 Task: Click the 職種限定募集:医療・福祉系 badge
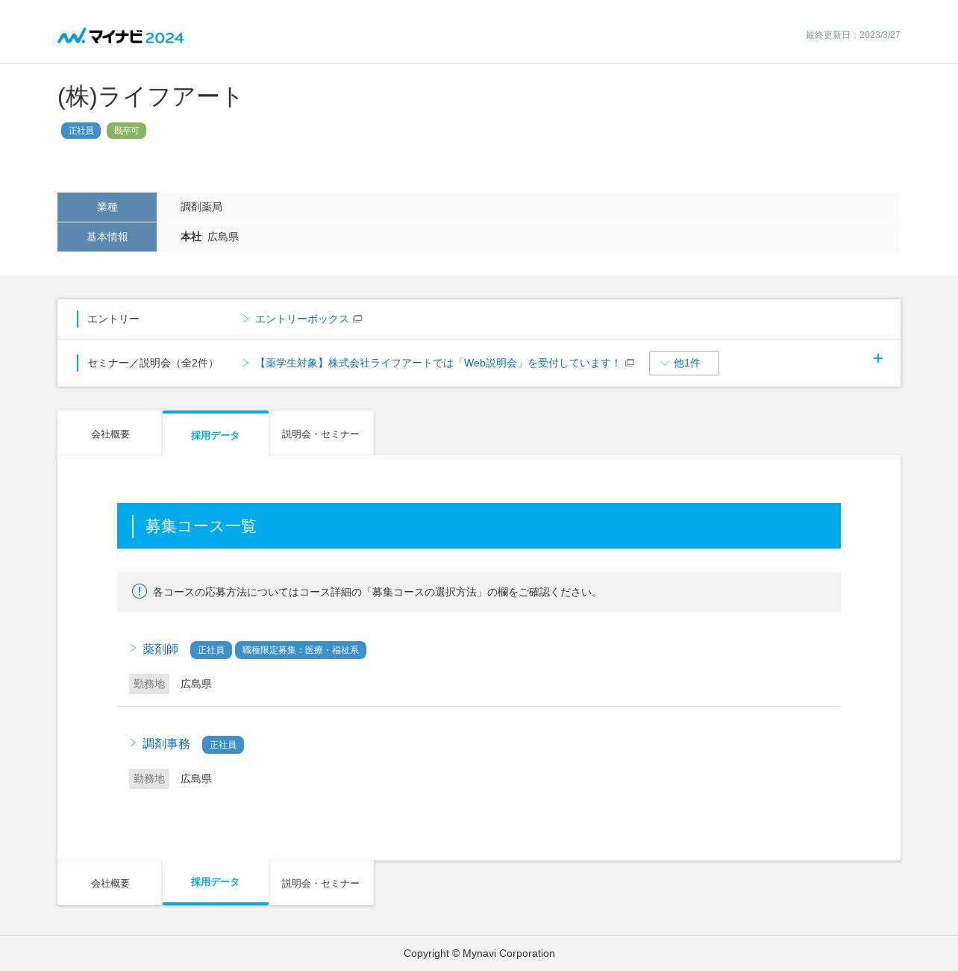pos(301,650)
